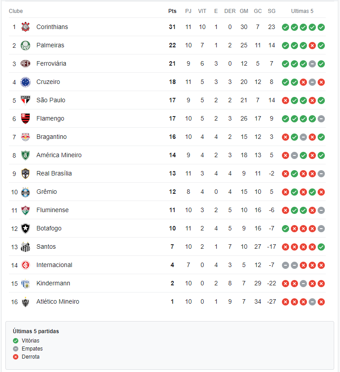
Task: Click the Vitórias legend icon
Action: click(16, 341)
